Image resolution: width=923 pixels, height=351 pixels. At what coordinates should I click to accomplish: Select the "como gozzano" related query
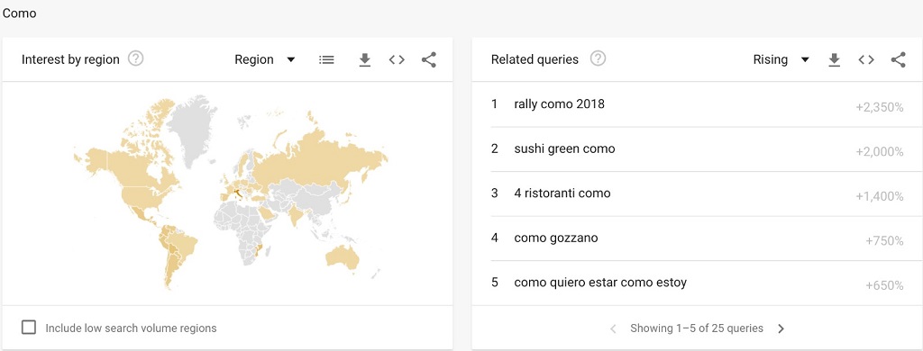tap(697, 238)
